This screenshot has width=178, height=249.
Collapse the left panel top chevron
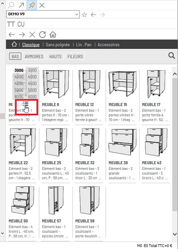(x=2, y=3)
